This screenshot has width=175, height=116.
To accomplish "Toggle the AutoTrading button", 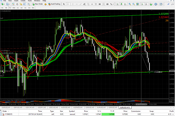I will point(54,4).
